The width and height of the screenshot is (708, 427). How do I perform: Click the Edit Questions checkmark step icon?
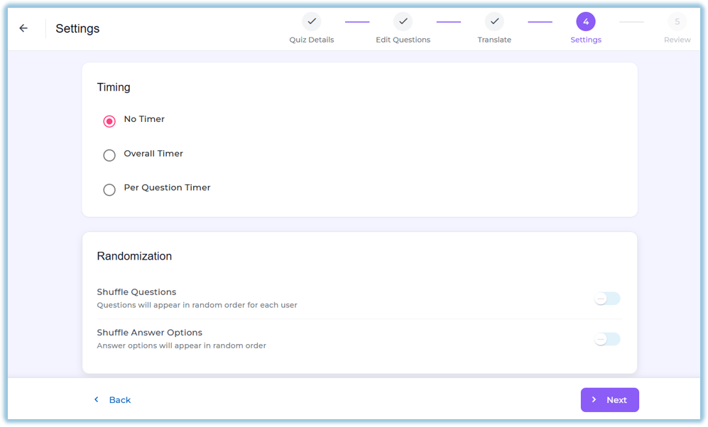403,21
